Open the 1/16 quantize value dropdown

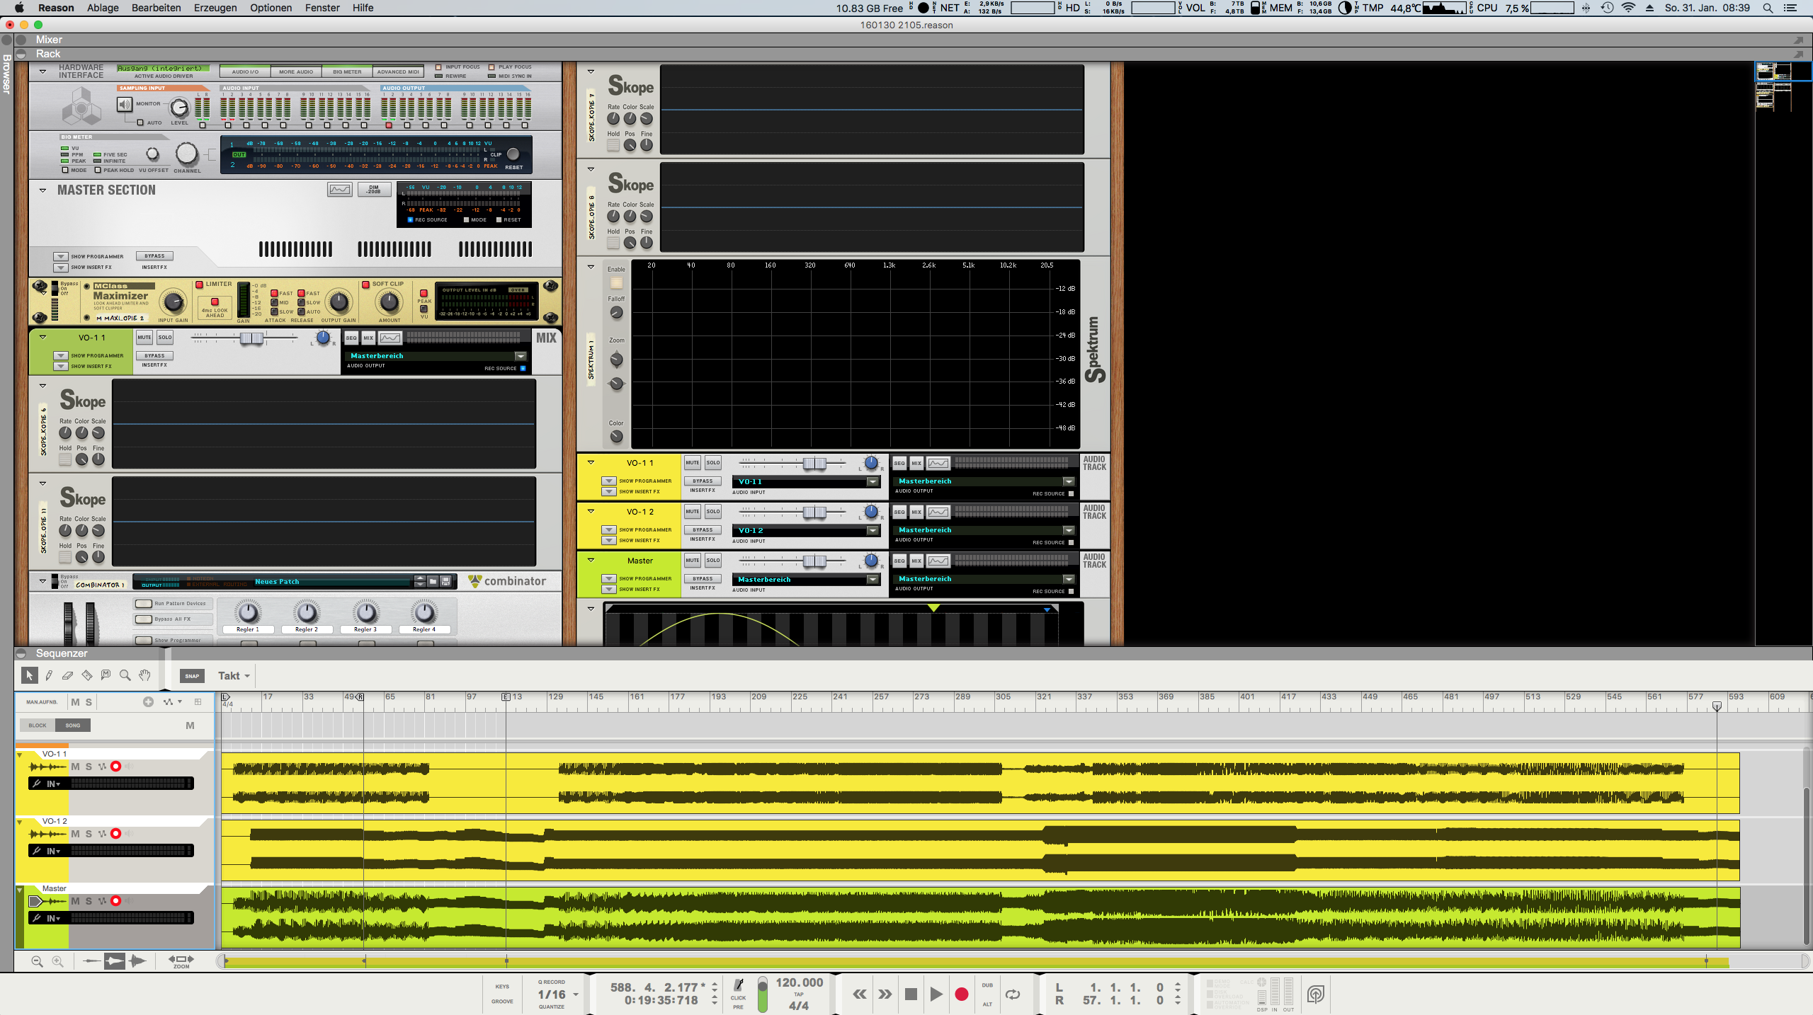point(558,994)
